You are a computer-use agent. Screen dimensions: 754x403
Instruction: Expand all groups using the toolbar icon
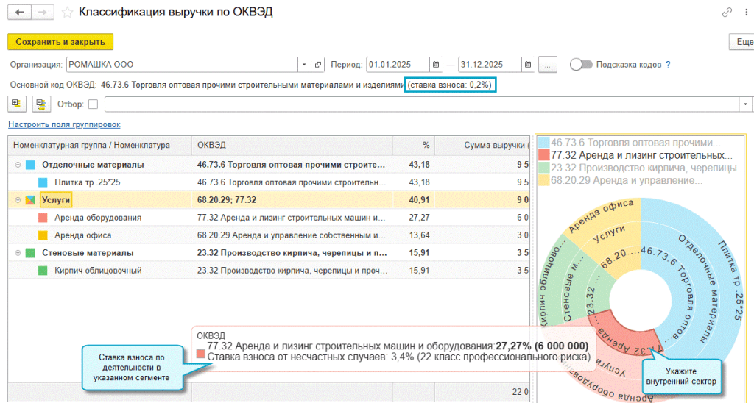coord(16,104)
